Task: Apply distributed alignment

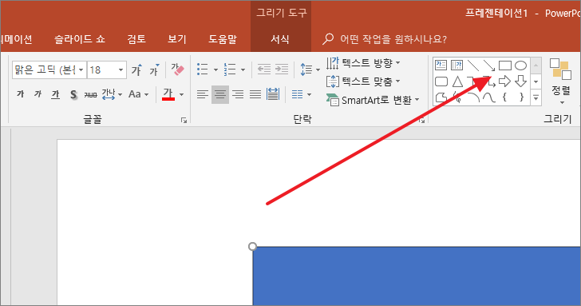Action: [x=273, y=94]
